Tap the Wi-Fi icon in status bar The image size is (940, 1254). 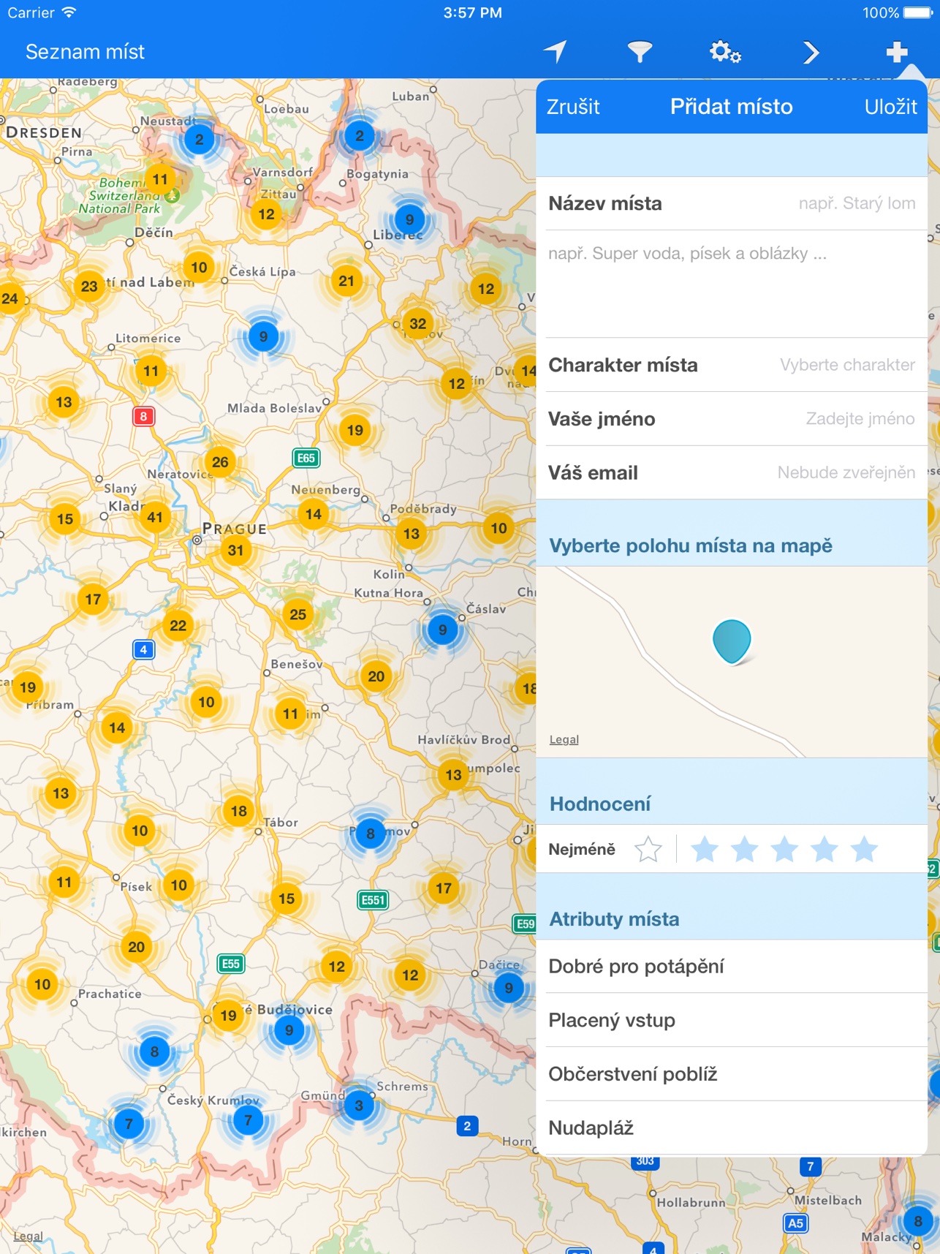pos(69,12)
